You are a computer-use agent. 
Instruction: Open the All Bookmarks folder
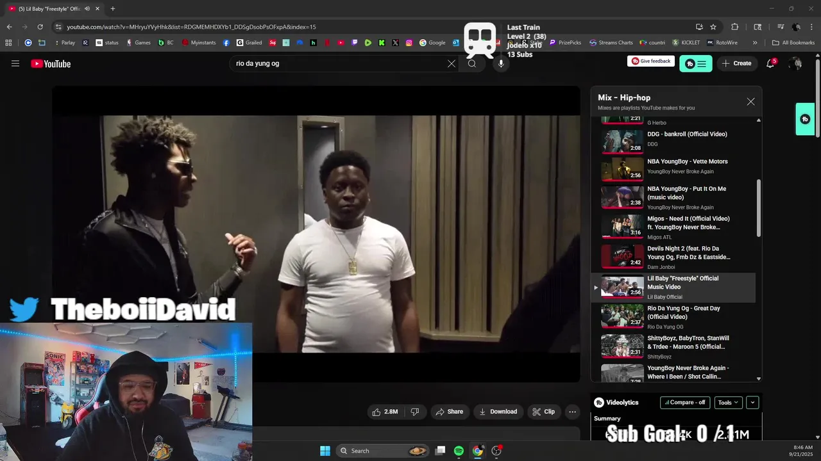pos(793,43)
